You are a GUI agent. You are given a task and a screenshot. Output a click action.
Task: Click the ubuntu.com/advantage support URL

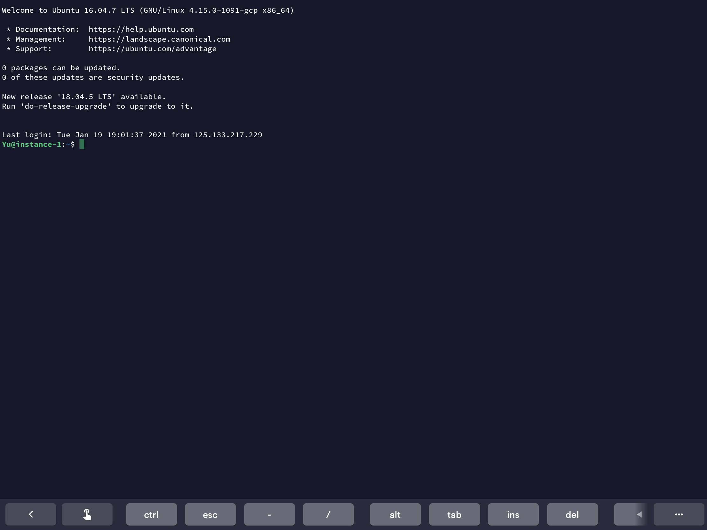point(152,49)
